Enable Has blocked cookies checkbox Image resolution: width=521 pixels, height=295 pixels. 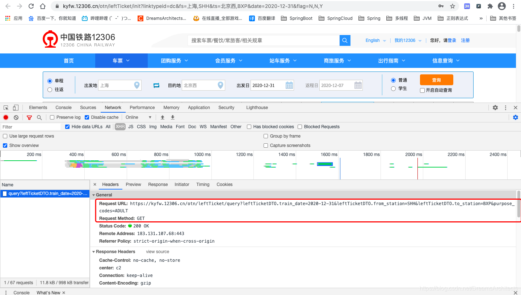pos(249,127)
